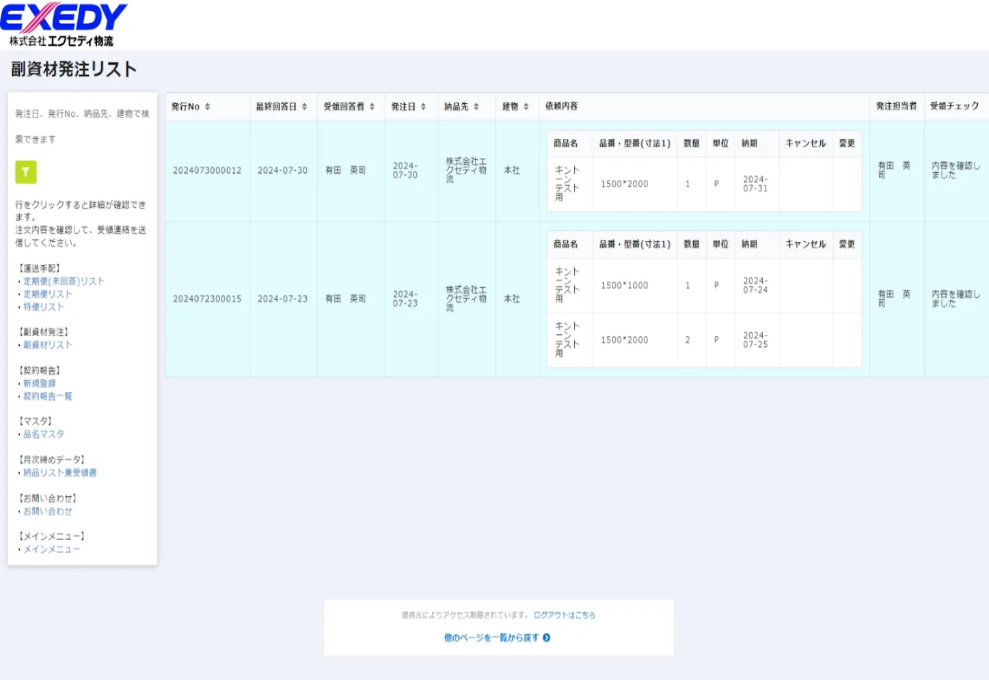Screen dimensions: 989x680
Task: Click the green filter icon button
Action: tap(25, 172)
